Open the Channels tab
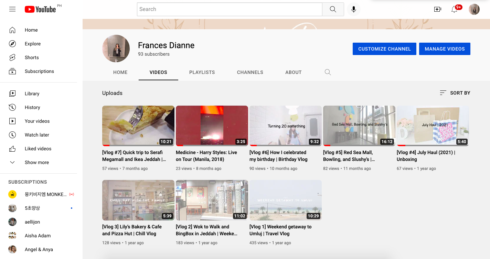 coord(250,72)
